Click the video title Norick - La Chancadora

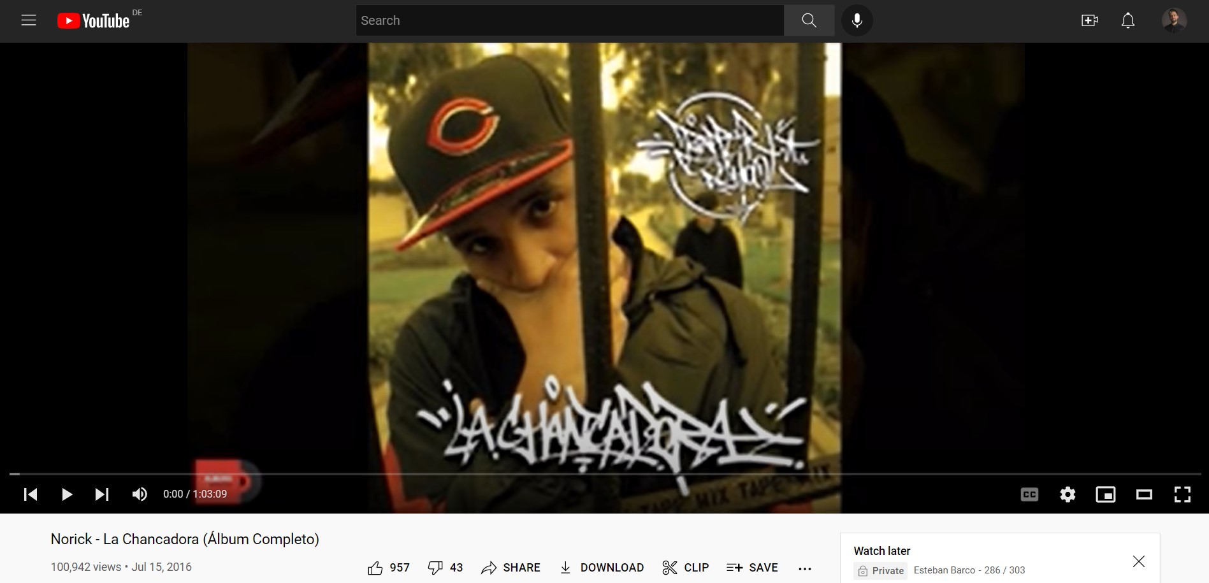pos(185,539)
